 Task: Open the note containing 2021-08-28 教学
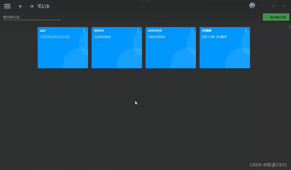click(225, 47)
